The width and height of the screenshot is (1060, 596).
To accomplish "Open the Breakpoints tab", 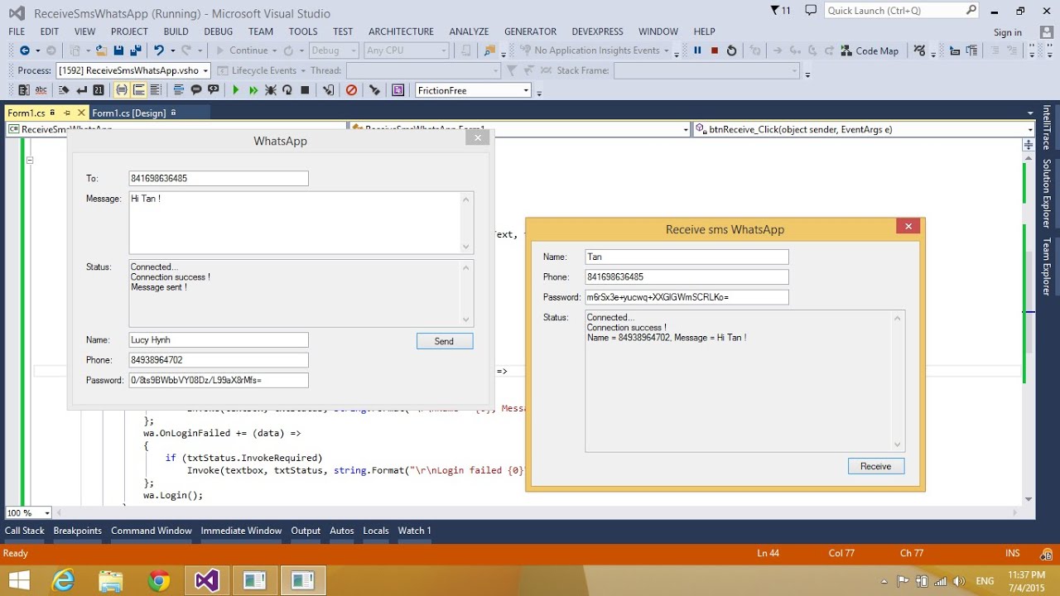I will click(x=78, y=531).
